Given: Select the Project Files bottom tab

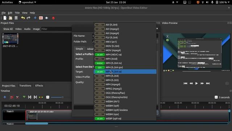Looking at the screenshot, I should (9, 86).
